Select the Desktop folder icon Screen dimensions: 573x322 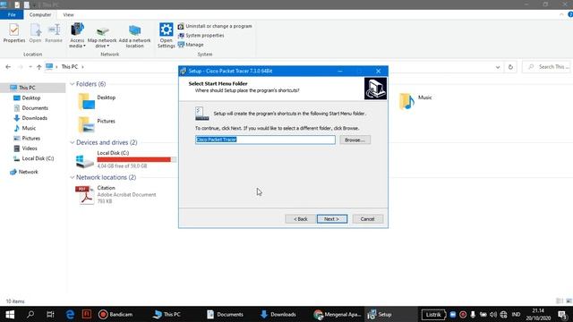pyautogui.click(x=87, y=101)
